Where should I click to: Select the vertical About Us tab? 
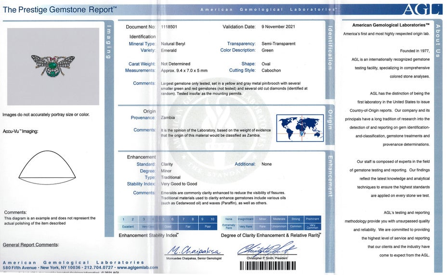pos(437,41)
